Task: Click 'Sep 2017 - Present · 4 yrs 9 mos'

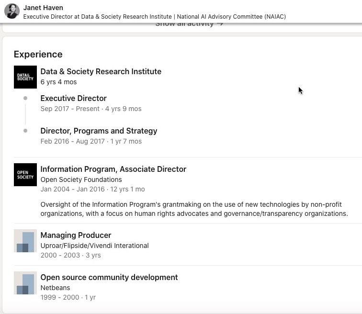Action: (x=91, y=109)
